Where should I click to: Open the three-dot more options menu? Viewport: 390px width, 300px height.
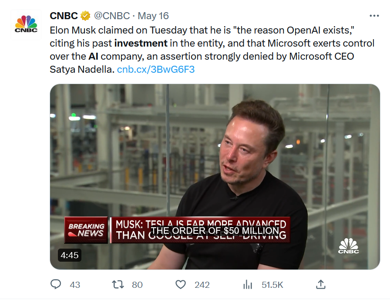(x=374, y=16)
